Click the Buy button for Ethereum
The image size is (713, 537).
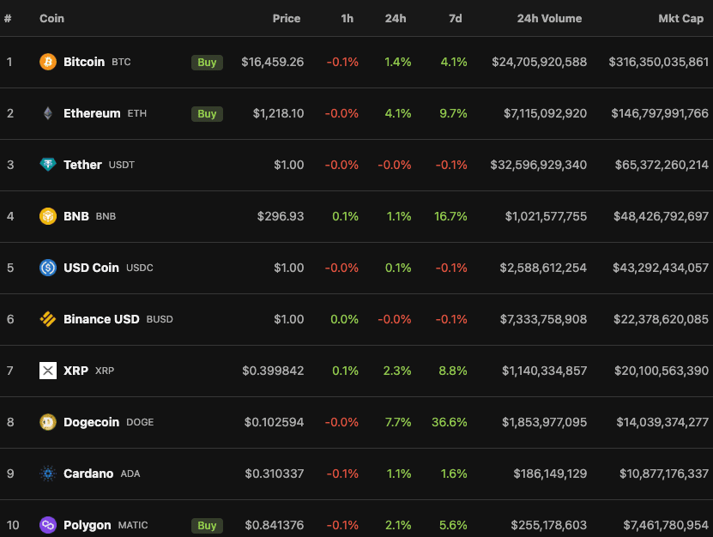click(207, 114)
